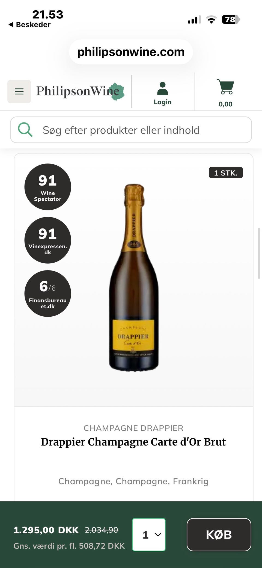Tap the 1 STK. label badge
Image resolution: width=262 pixels, height=568 pixels.
(226, 173)
